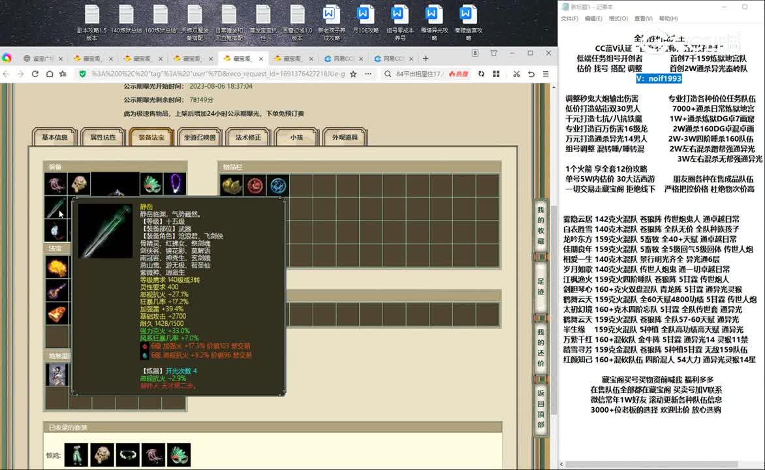Click the 热搜 hot search button
765x470 pixels.
pyautogui.click(x=458, y=74)
